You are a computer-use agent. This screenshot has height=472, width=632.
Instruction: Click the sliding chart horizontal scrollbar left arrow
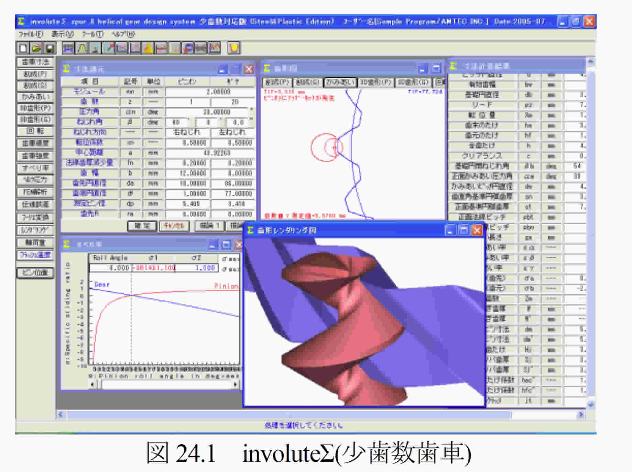tap(92, 385)
